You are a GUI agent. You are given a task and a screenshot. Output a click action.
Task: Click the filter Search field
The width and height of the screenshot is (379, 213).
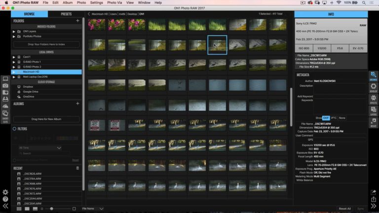(x=43, y=153)
